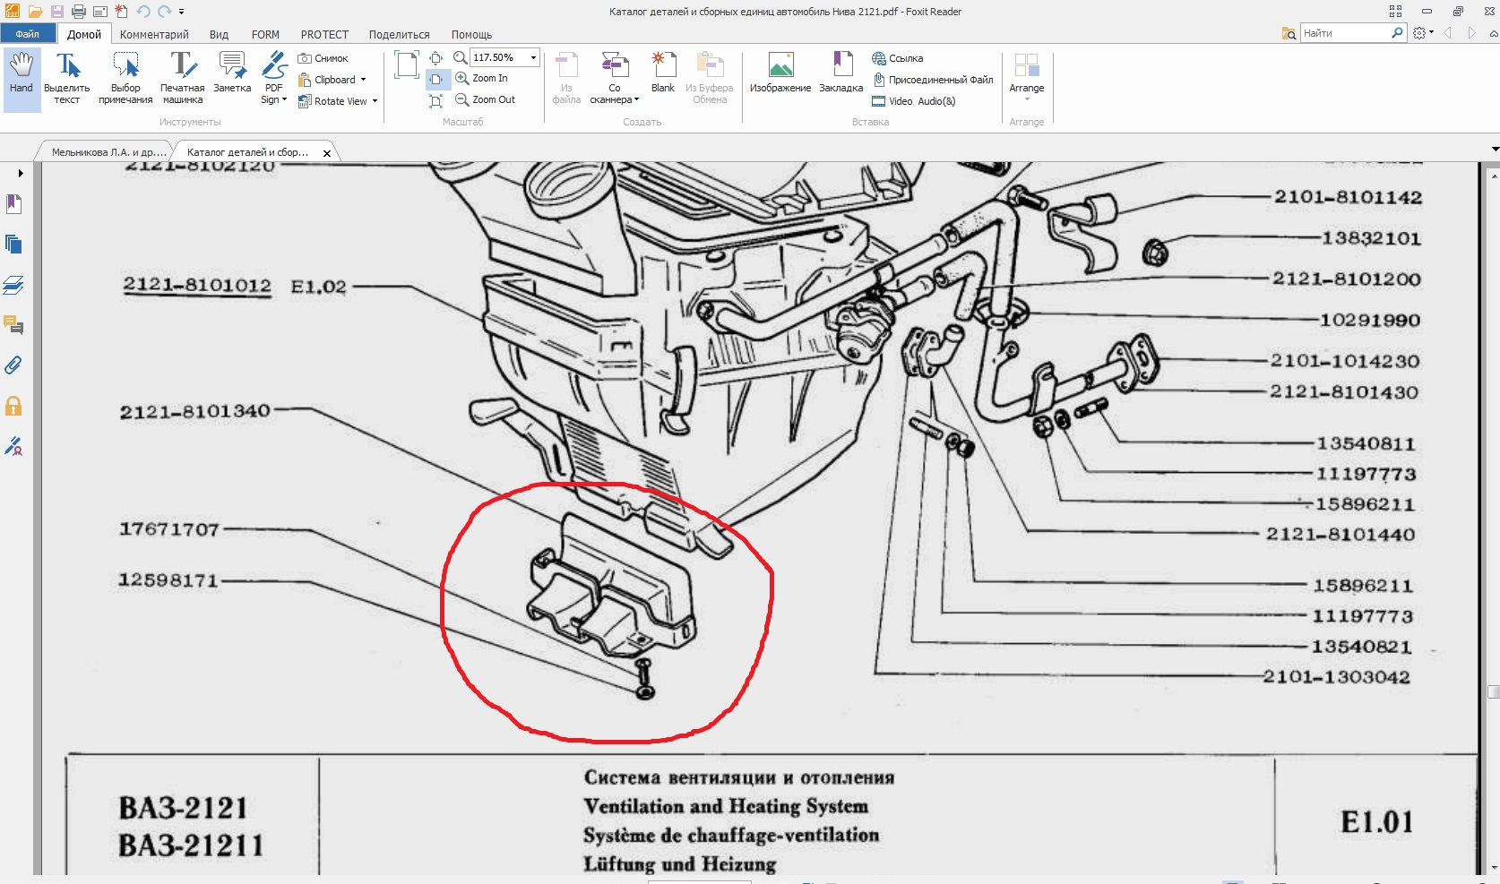Screen dimensions: 1500x884
Task: Open the Clipboard dropdown
Action: 332,80
